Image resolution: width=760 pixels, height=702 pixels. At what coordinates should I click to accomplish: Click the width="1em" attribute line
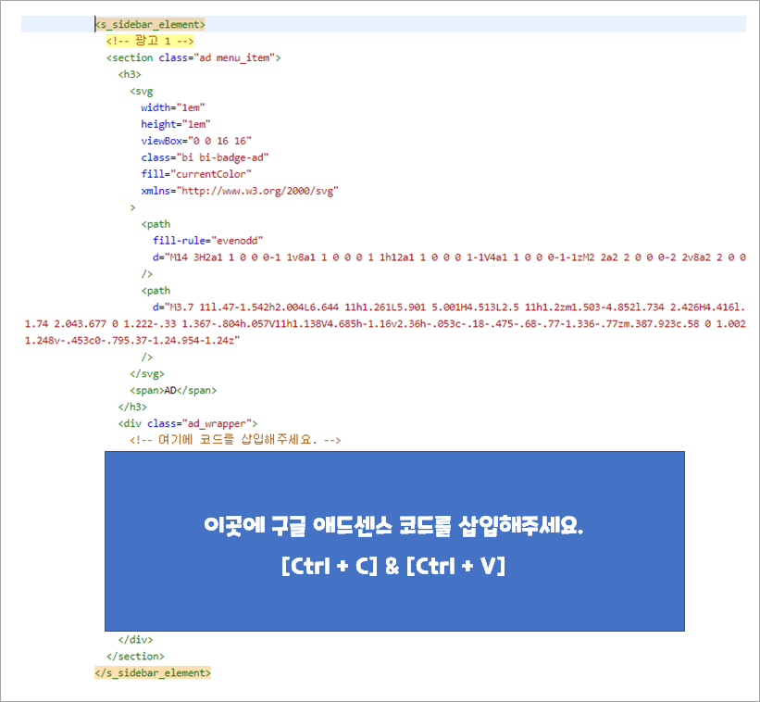pos(173,107)
